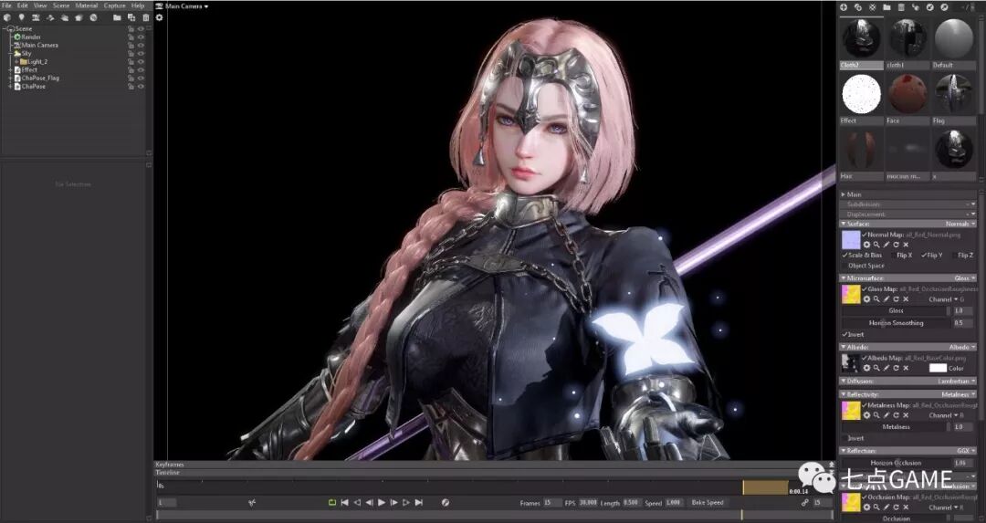This screenshot has height=523, width=986.
Task: Adjust the Gloss slider
Action: click(897, 310)
